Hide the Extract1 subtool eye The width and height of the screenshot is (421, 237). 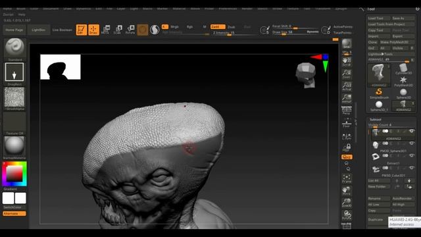click(411, 155)
